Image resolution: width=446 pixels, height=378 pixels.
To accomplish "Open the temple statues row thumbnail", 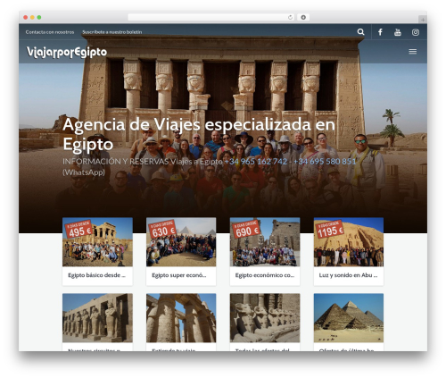I will pyautogui.click(x=97, y=318).
